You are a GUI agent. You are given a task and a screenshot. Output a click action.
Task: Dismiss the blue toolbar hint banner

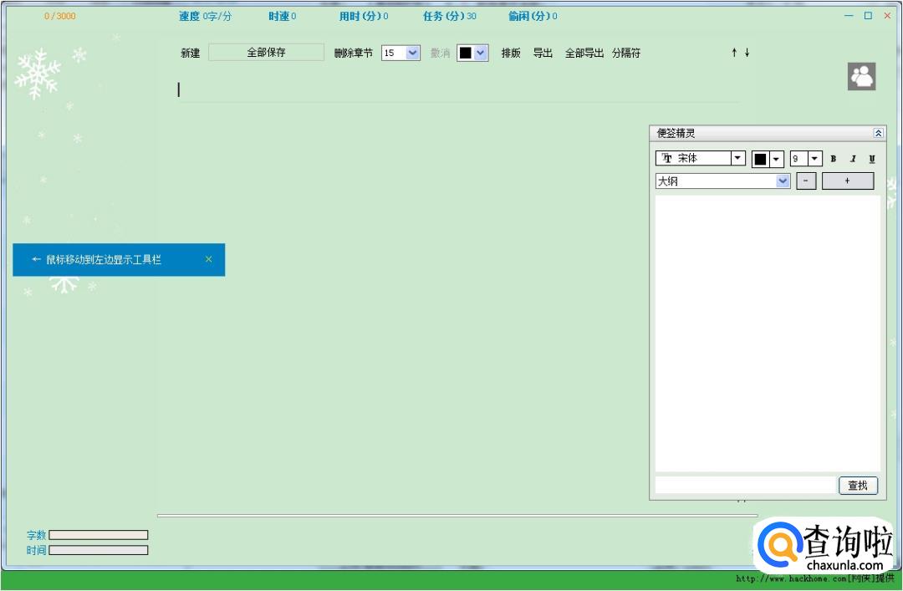[208, 259]
